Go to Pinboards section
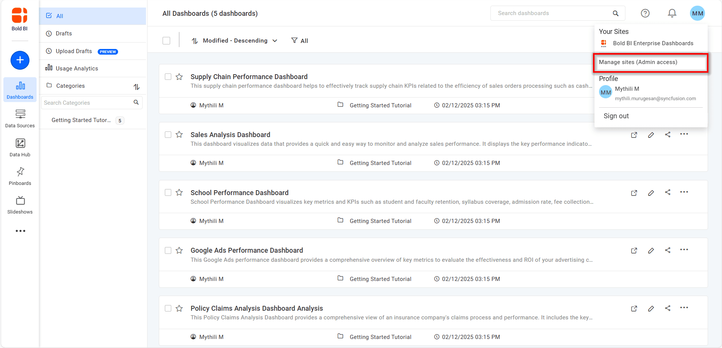 (x=20, y=176)
